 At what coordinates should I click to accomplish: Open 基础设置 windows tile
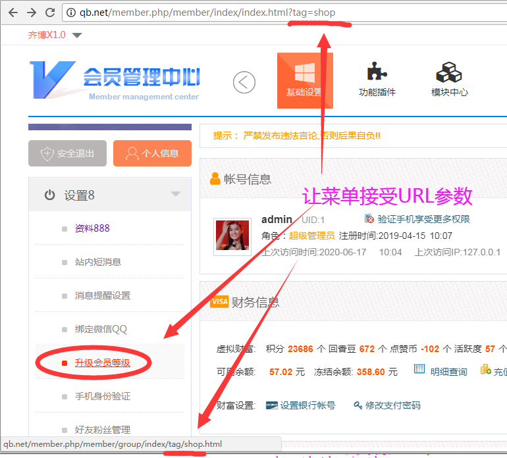(305, 80)
